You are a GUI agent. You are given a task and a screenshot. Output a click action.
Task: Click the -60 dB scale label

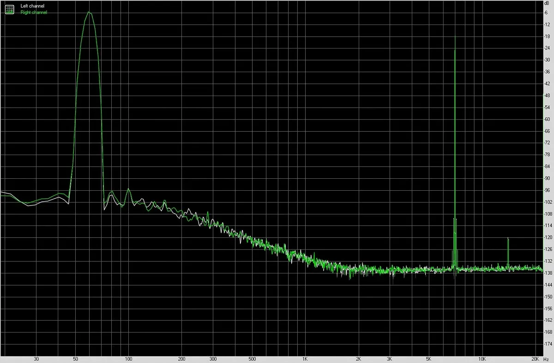547,119
